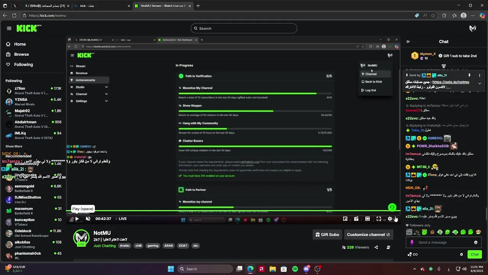Click Customize channel button

368,235
